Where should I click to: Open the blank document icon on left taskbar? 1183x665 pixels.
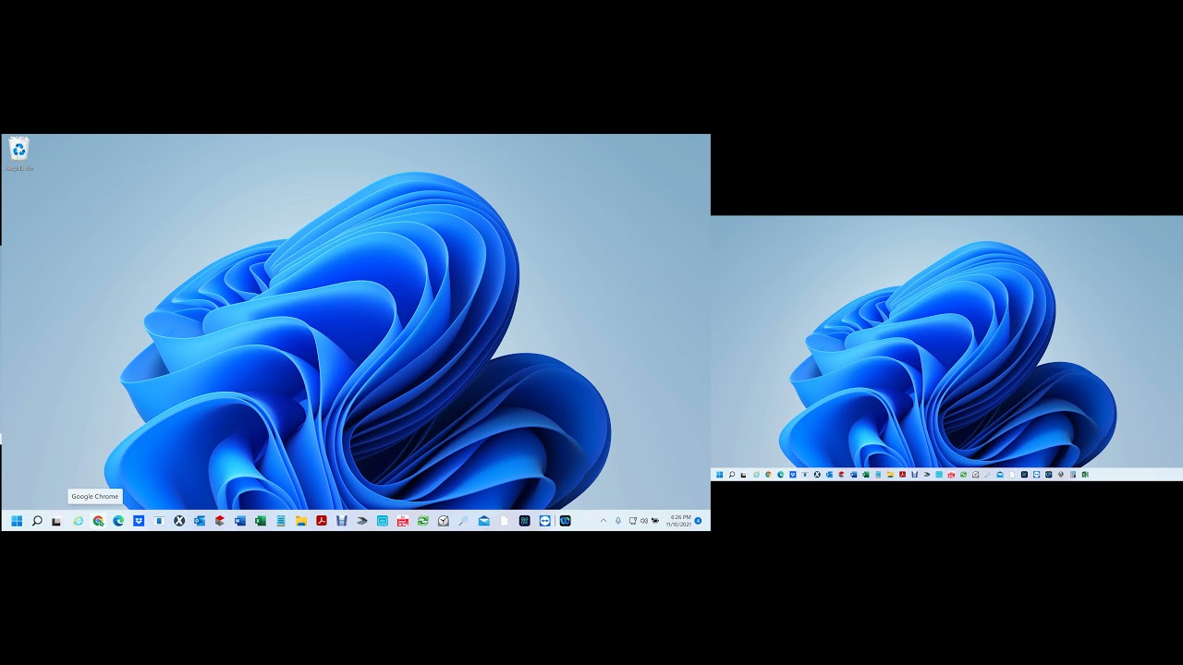point(505,521)
